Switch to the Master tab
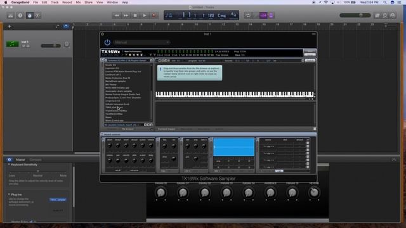This screenshot has width=406, height=228. pos(20,160)
